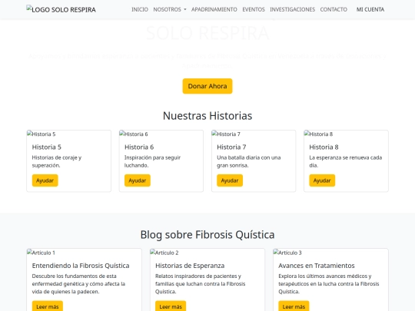This screenshot has width=415, height=311.
Task: Open the APADRINAMIENTO page
Action: [214, 9]
